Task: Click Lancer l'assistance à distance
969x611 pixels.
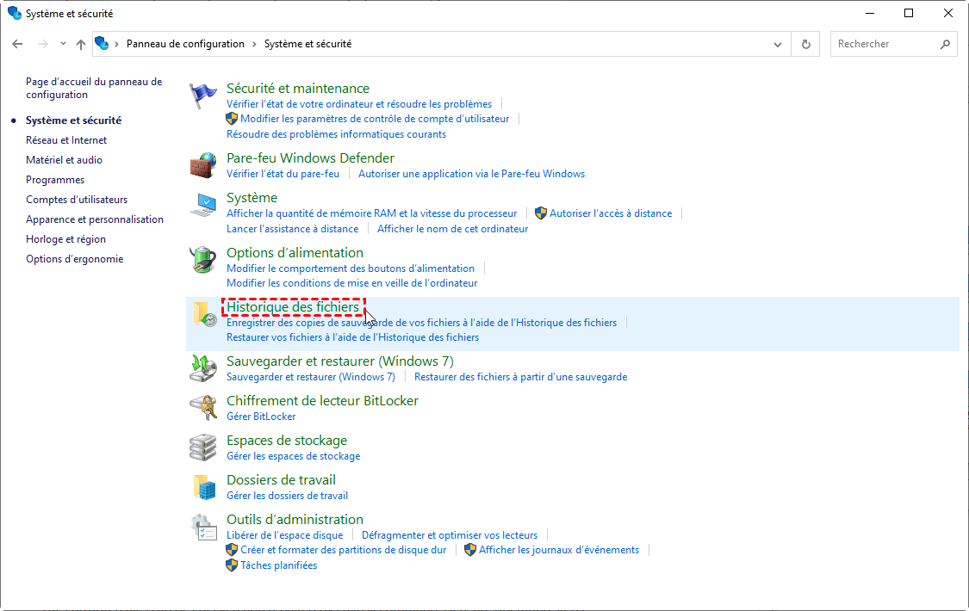Action: (x=292, y=228)
